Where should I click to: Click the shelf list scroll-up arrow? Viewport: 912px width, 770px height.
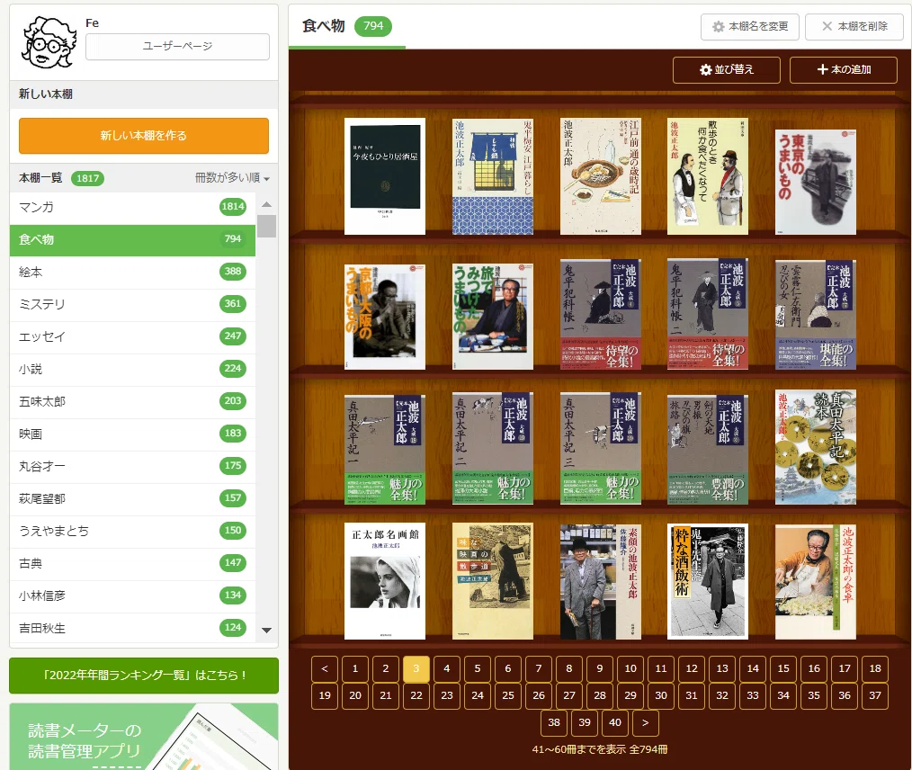266,204
